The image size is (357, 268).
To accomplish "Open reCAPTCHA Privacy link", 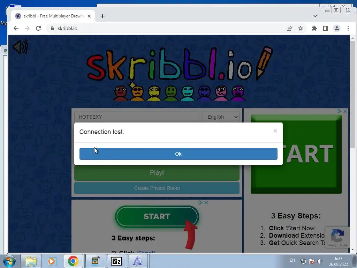I will (332, 245).
